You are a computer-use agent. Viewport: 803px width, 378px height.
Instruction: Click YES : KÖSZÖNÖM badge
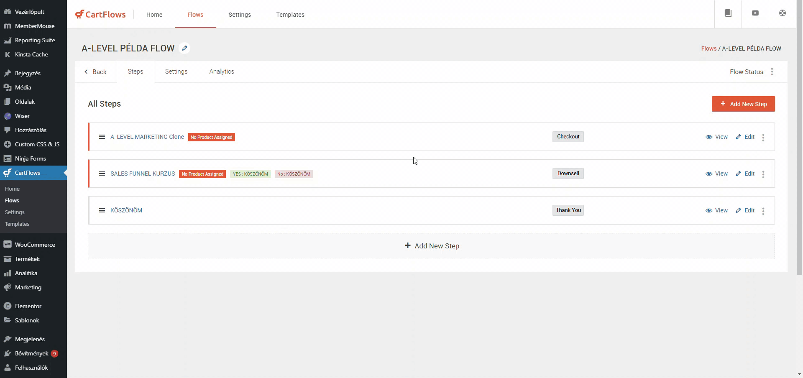click(251, 174)
